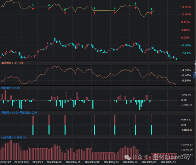Click the 2023/05/23 date label

pos(168,162)
